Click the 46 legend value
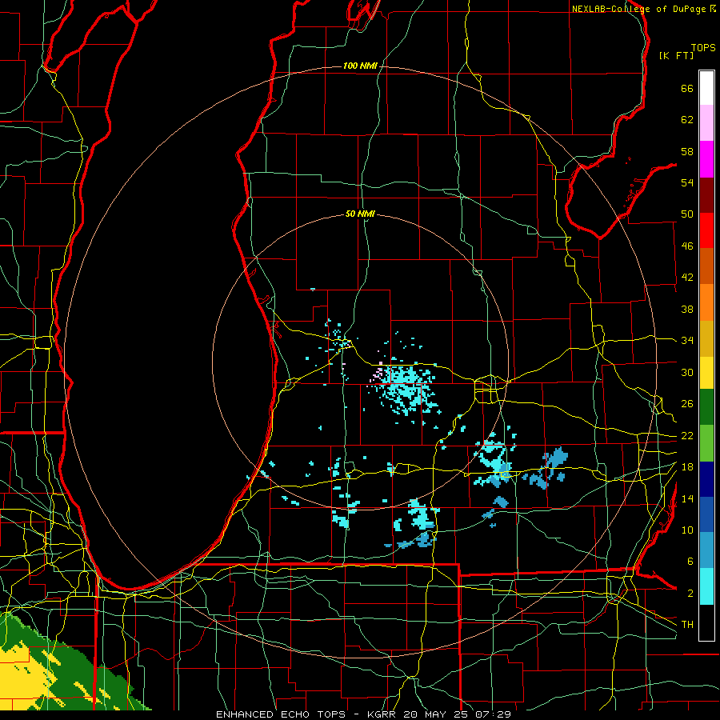Viewport: 720px width, 720px height. pyautogui.click(x=687, y=246)
